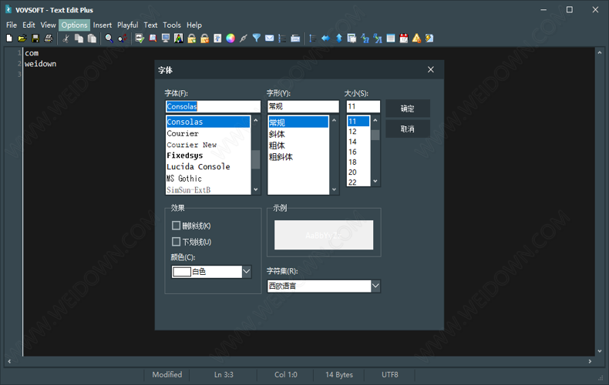
Task: Enable the 删除线(K) strikethrough checkbox
Action: click(x=176, y=226)
